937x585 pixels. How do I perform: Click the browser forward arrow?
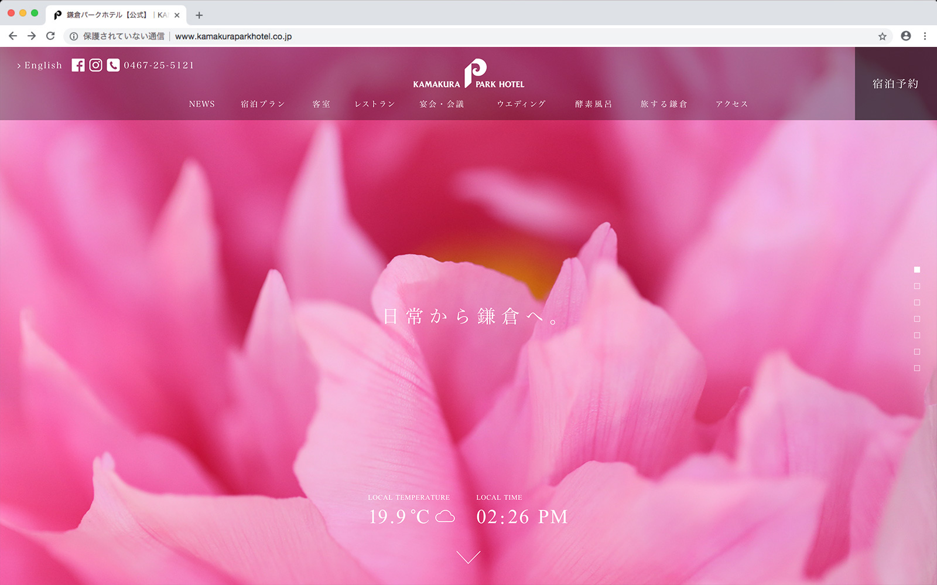32,36
